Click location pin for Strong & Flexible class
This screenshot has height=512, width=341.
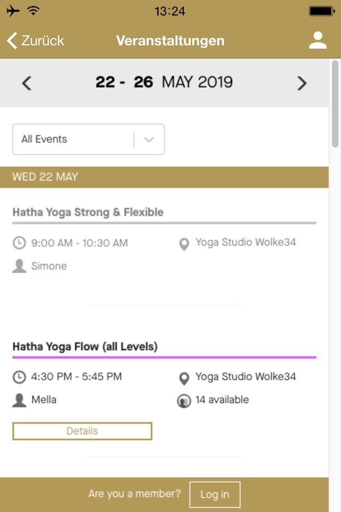tap(184, 244)
